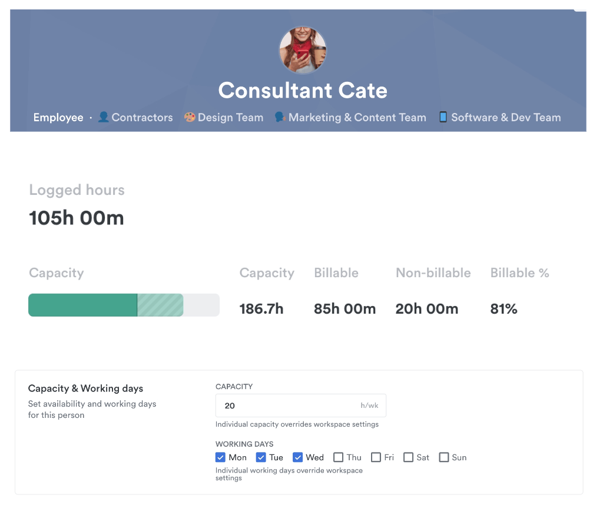Click the Design Team palette icon
This screenshot has width=596, height=525.
(189, 117)
